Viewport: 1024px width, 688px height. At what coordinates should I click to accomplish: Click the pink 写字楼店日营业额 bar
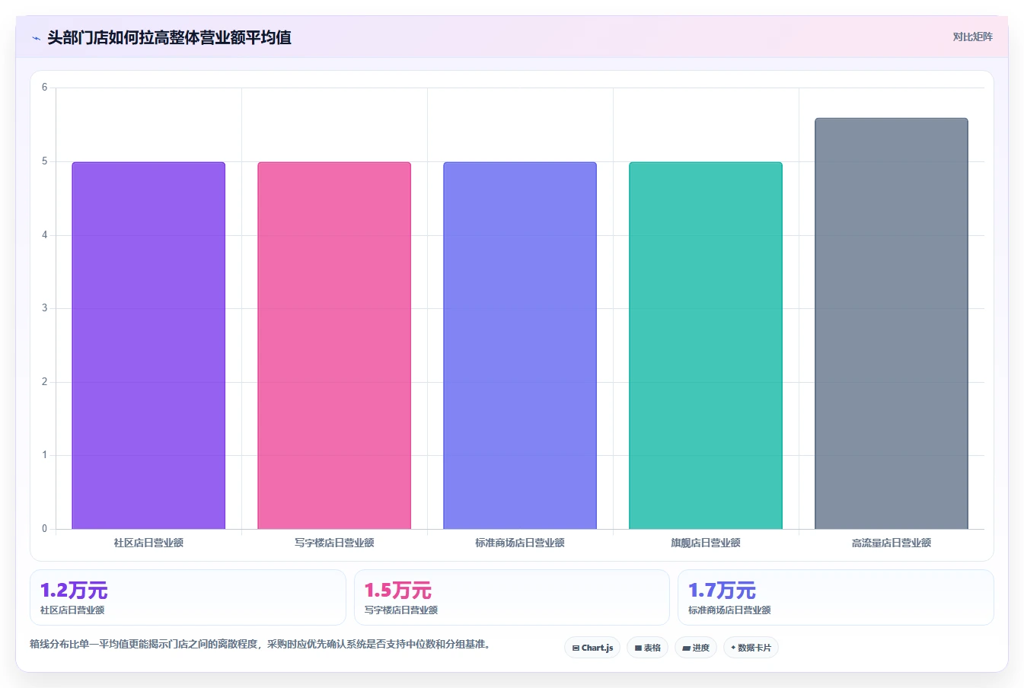[334, 346]
